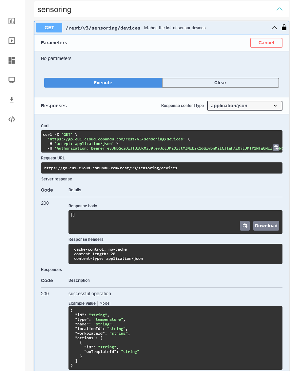
Task: Click the 'cache-control: no-cache' header line
Action: [101, 249]
